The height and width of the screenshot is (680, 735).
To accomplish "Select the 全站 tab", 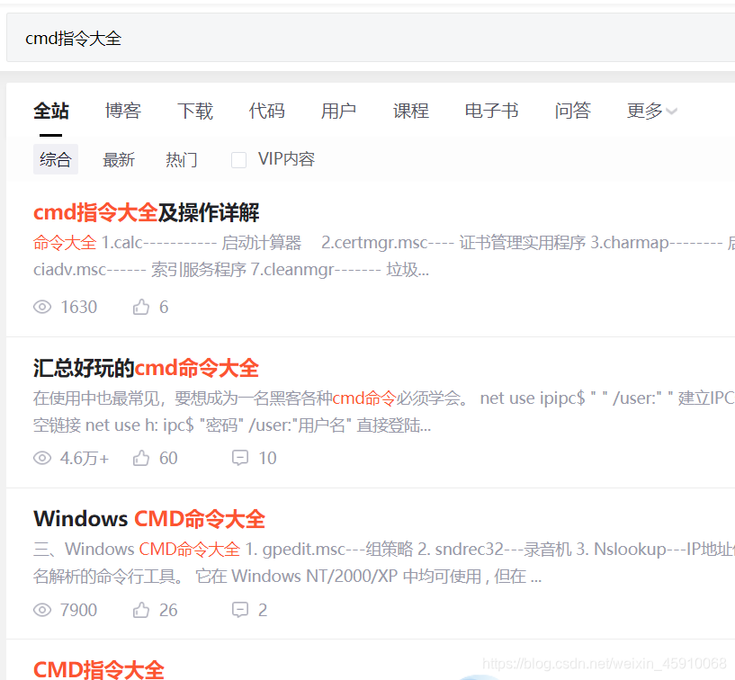I will (51, 111).
